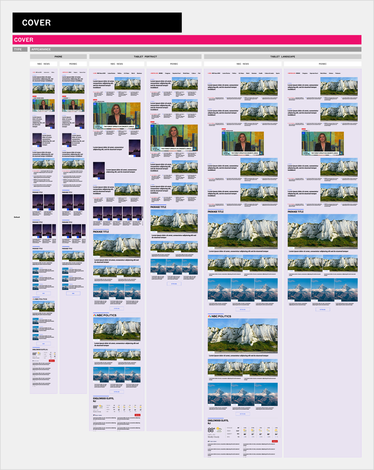Click the outlined button above ENGLEWOOD CLIFFS in tablet portrait
This screenshot has height=470, width=374.
pos(117,392)
